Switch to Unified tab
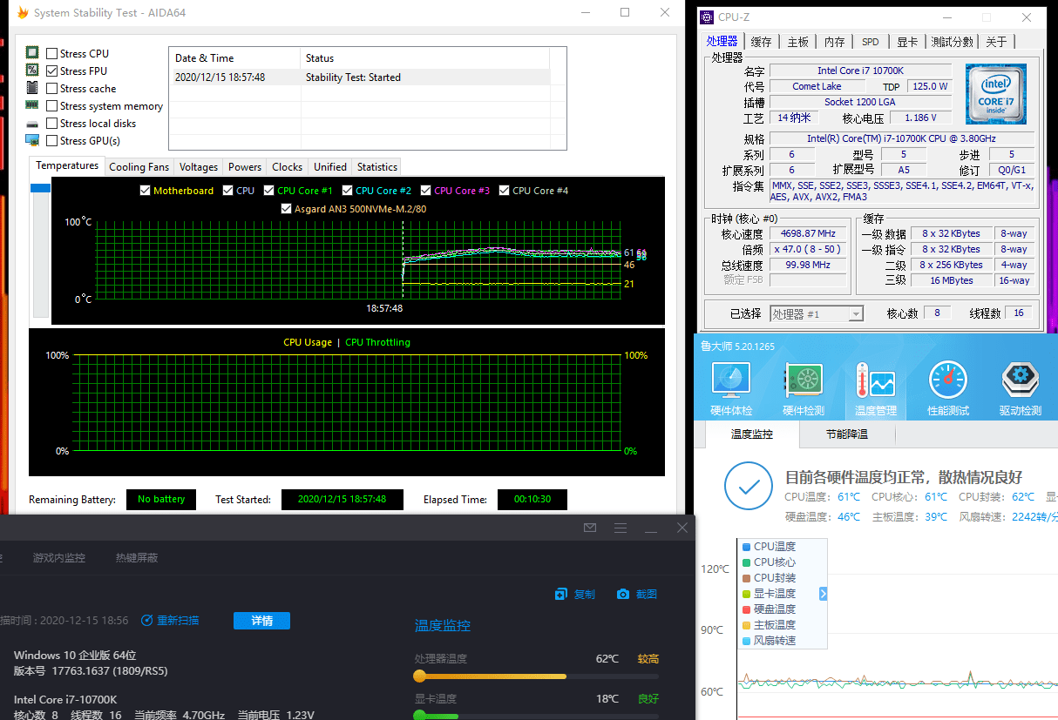 click(330, 167)
